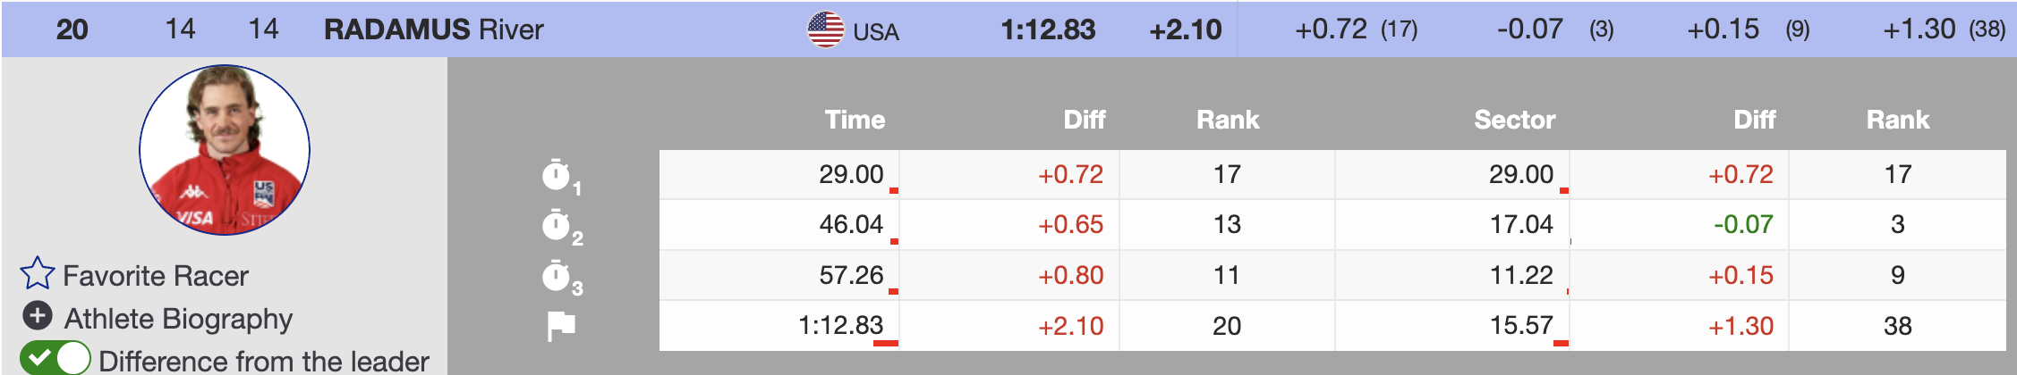This screenshot has width=2017, height=375.
Task: Collapse the RADAMUS River result row
Action: pos(433,29)
